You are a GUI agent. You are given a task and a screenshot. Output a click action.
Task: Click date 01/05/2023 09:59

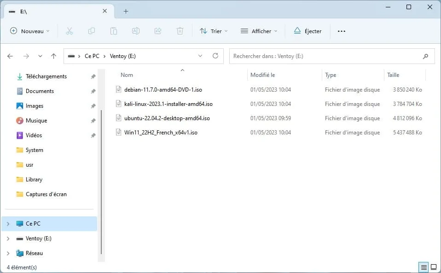pyautogui.click(x=271, y=118)
